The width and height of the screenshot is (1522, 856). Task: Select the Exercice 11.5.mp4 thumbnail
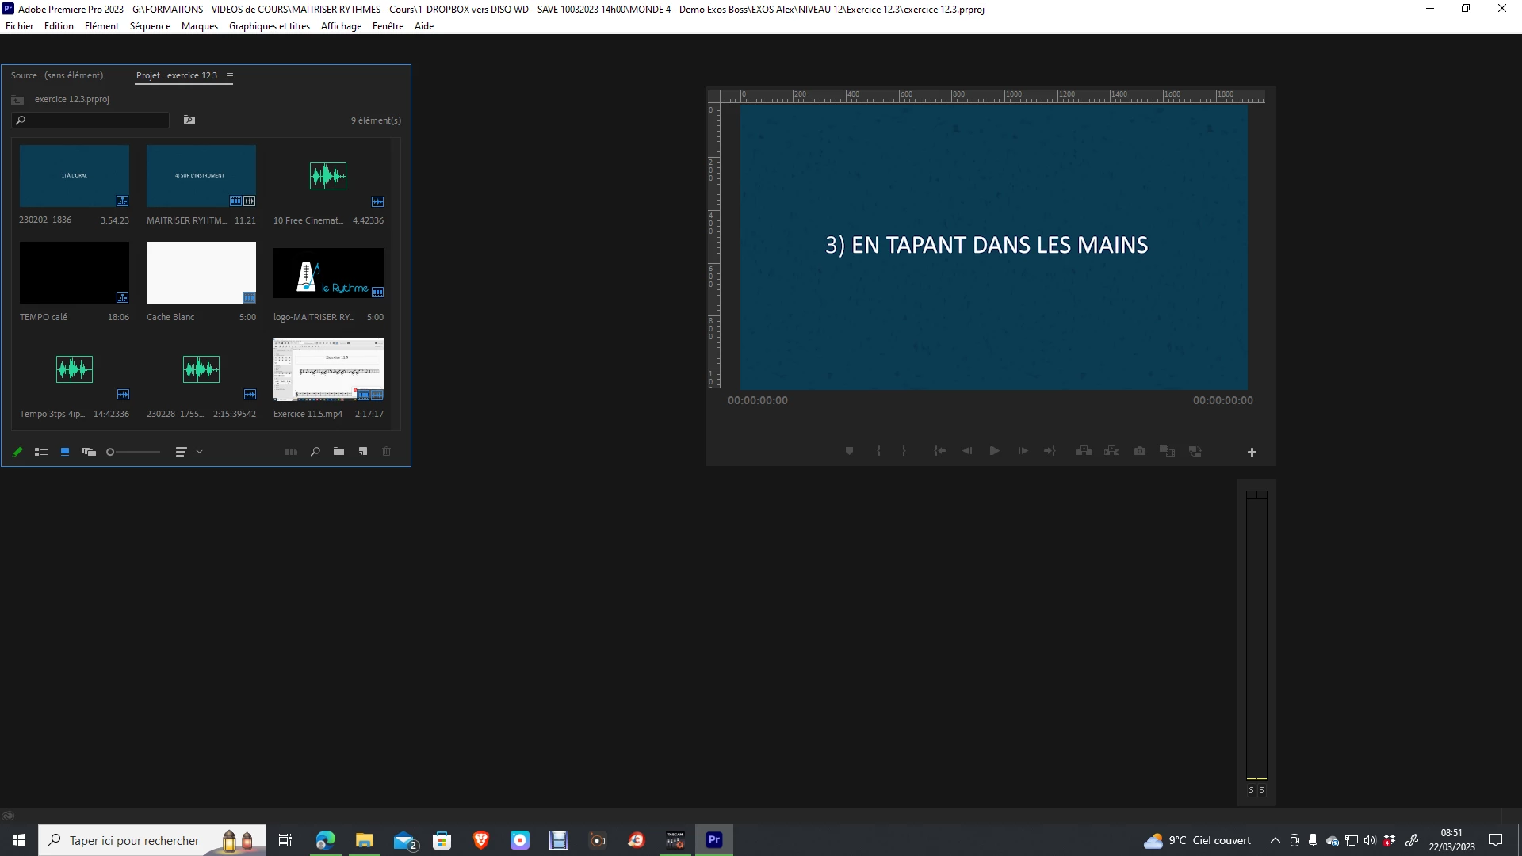328,369
